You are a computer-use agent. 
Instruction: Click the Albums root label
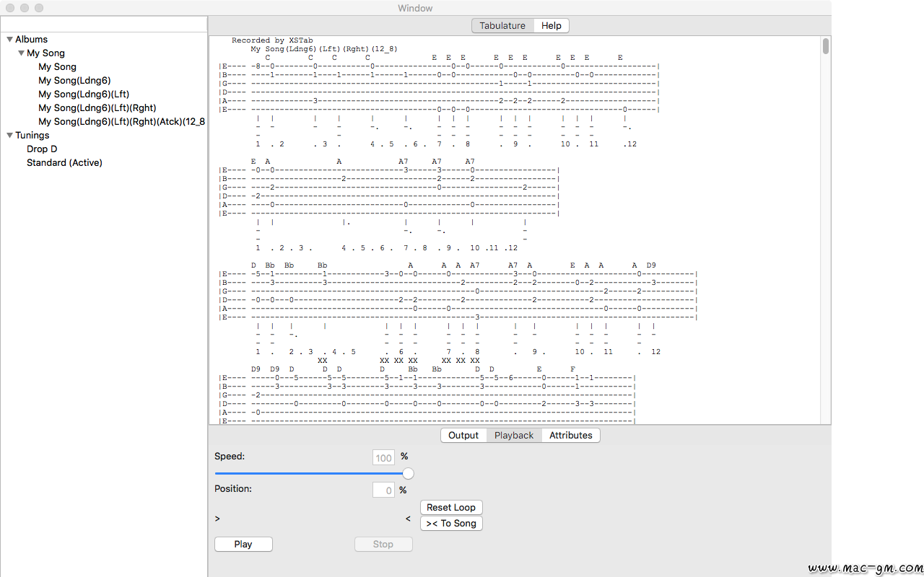coord(31,40)
